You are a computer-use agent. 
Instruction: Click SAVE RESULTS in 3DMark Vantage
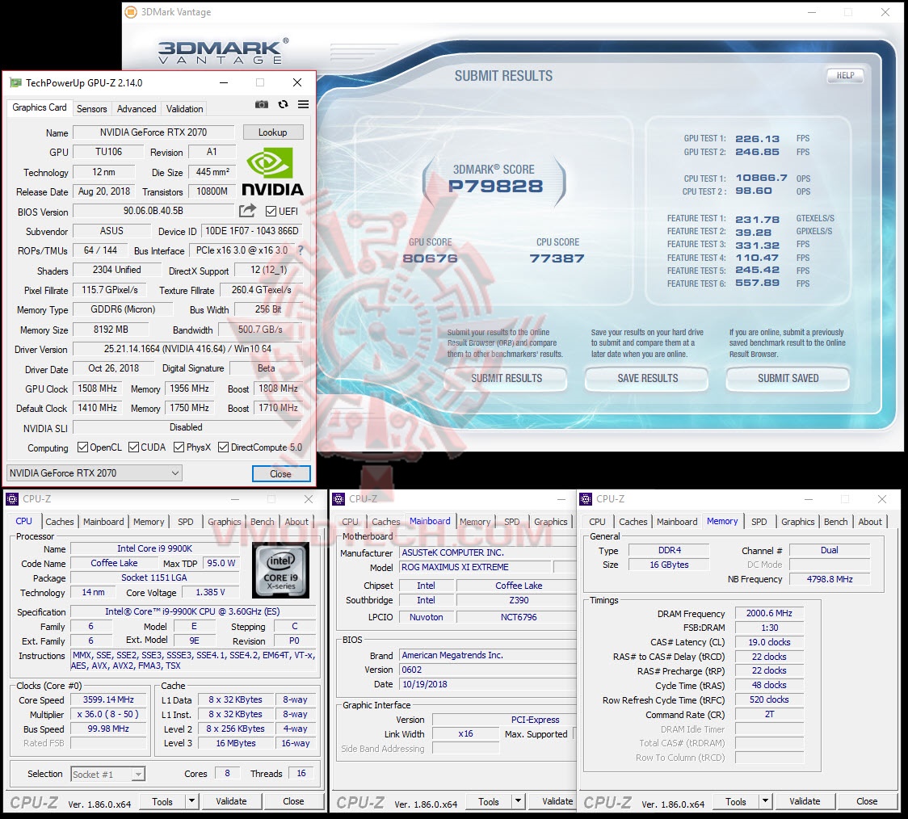(647, 378)
